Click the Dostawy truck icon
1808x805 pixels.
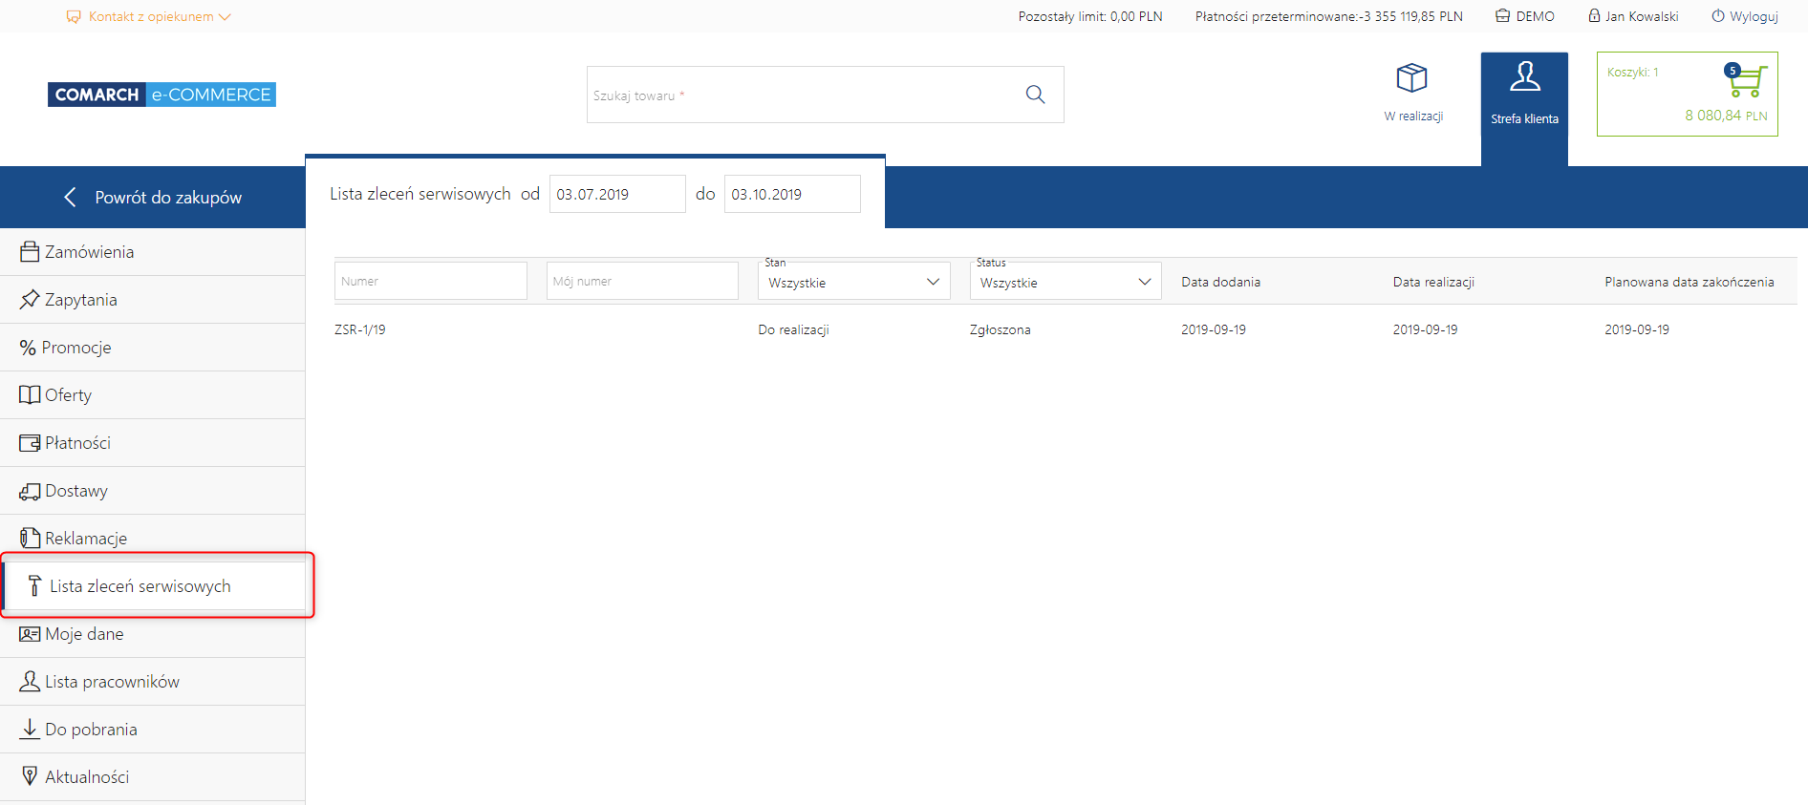[30, 491]
